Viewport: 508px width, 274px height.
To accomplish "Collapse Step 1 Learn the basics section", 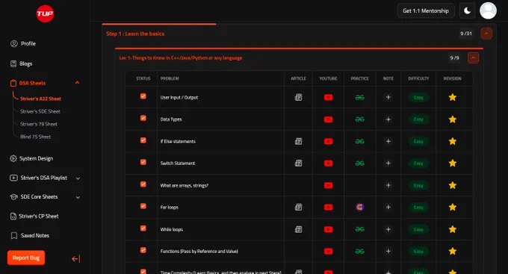I will (x=486, y=34).
